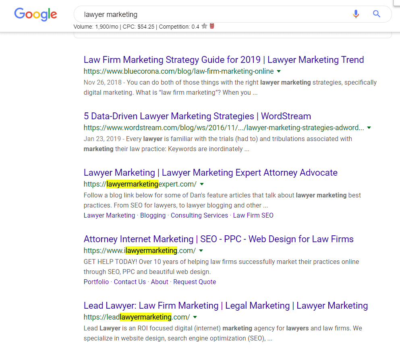Select the 'Request Quote' sitelink
The image size is (400, 353).
click(x=195, y=282)
